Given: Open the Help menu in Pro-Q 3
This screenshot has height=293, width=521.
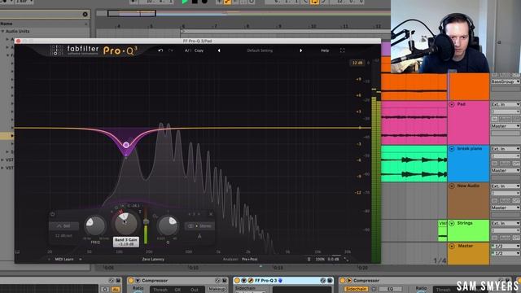Looking at the screenshot, I should click(325, 50).
